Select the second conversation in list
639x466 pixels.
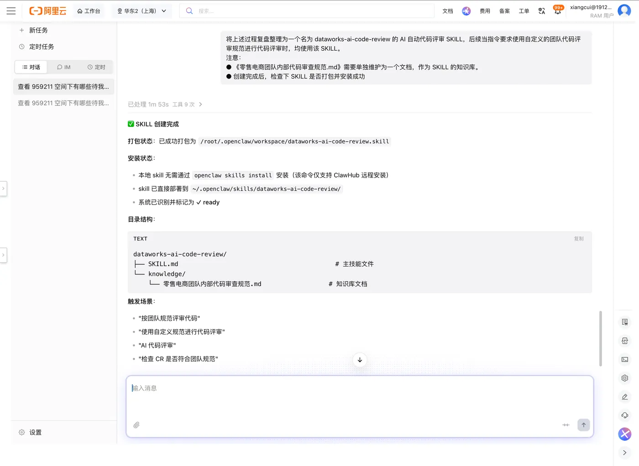pos(63,103)
